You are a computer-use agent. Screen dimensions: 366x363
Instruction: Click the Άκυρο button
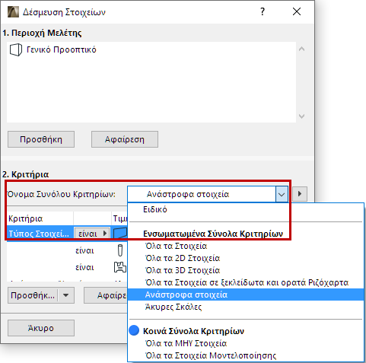click(x=41, y=328)
